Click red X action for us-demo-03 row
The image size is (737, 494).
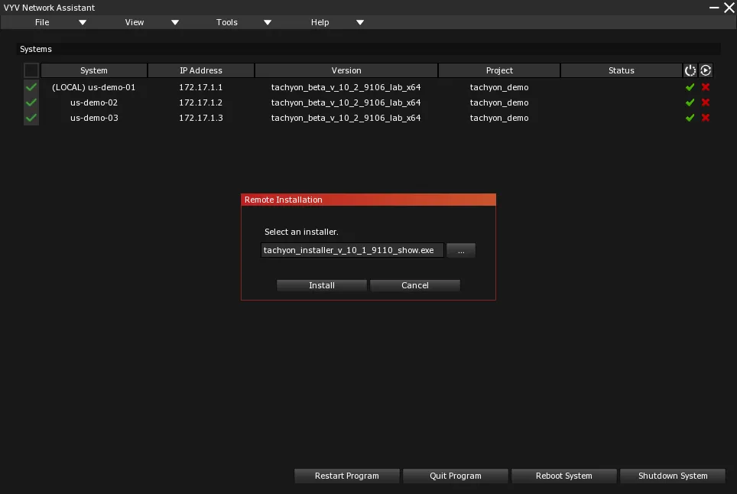[x=706, y=118]
